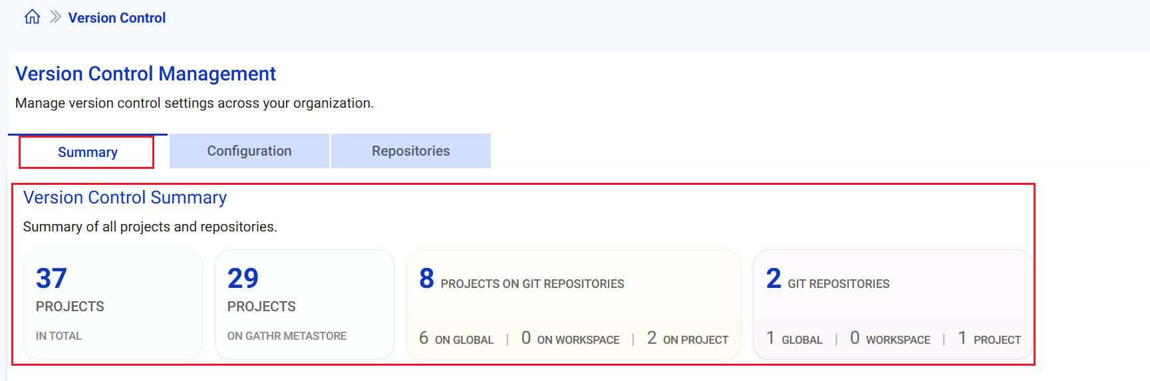Select the 1 Global repository count
1150x381 pixels.
pyautogui.click(x=794, y=339)
